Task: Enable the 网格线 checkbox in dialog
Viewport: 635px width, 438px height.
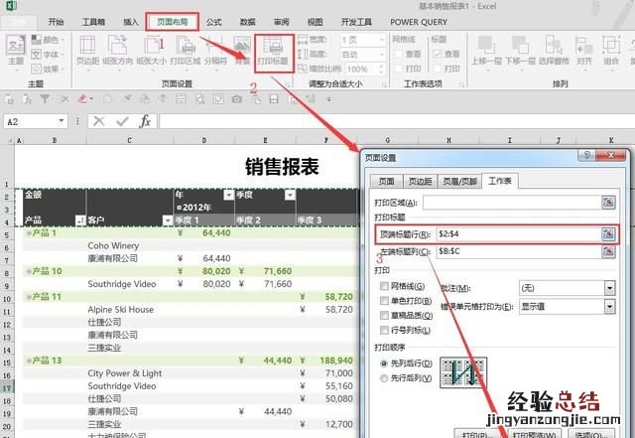Action: coord(385,286)
